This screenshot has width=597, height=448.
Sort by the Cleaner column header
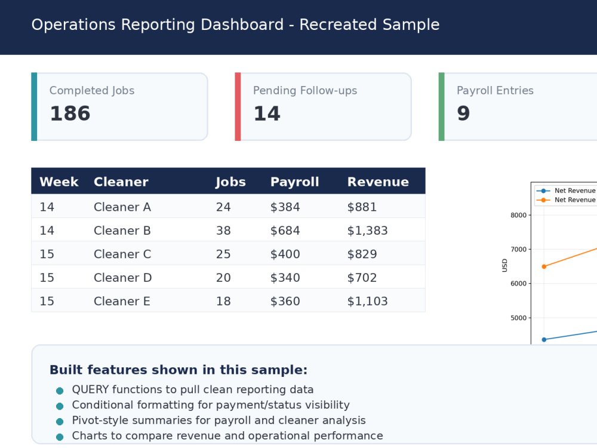pyautogui.click(x=121, y=182)
